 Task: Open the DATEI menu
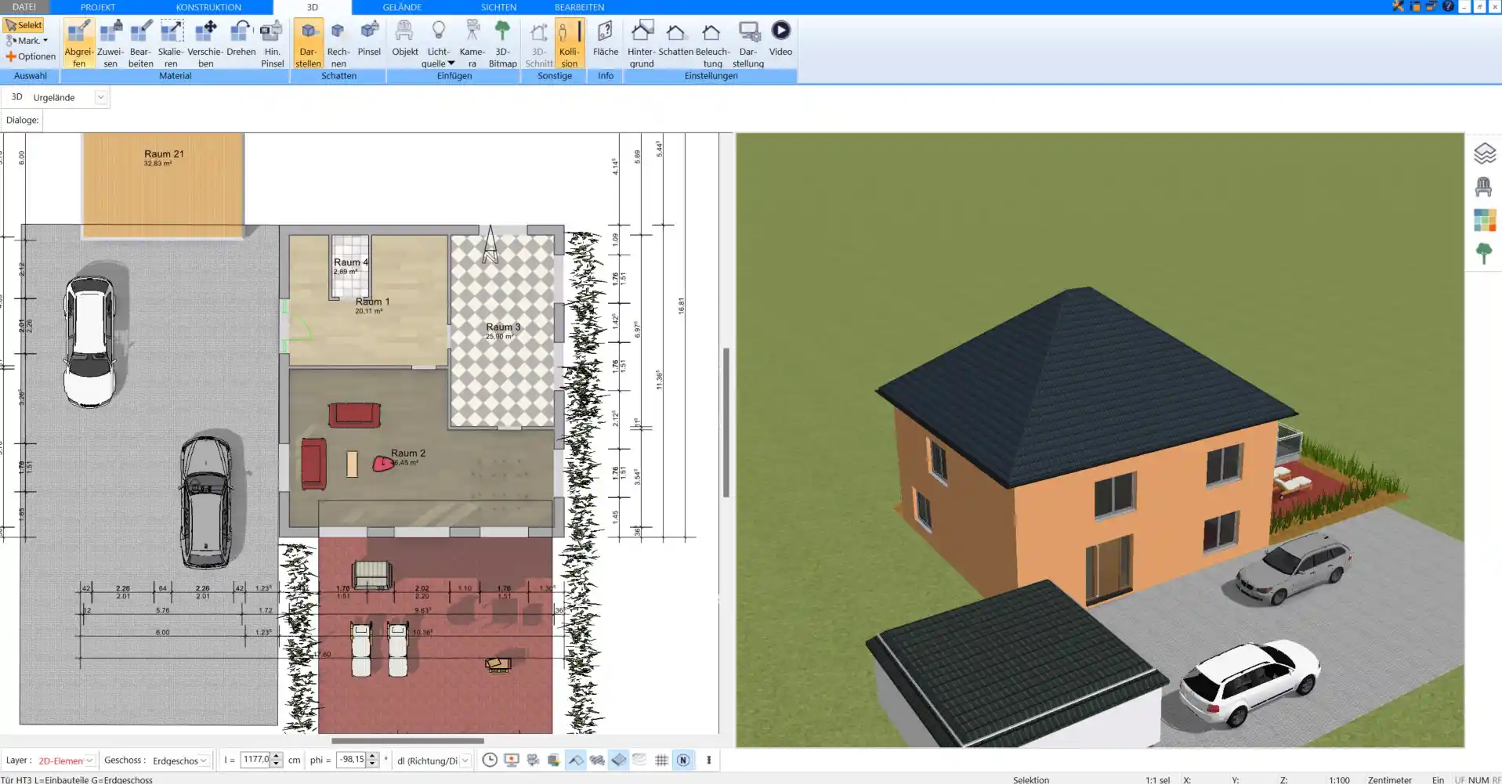click(24, 7)
